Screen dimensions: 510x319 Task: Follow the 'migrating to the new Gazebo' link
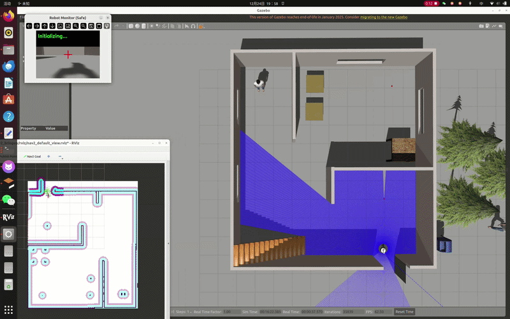click(x=384, y=17)
